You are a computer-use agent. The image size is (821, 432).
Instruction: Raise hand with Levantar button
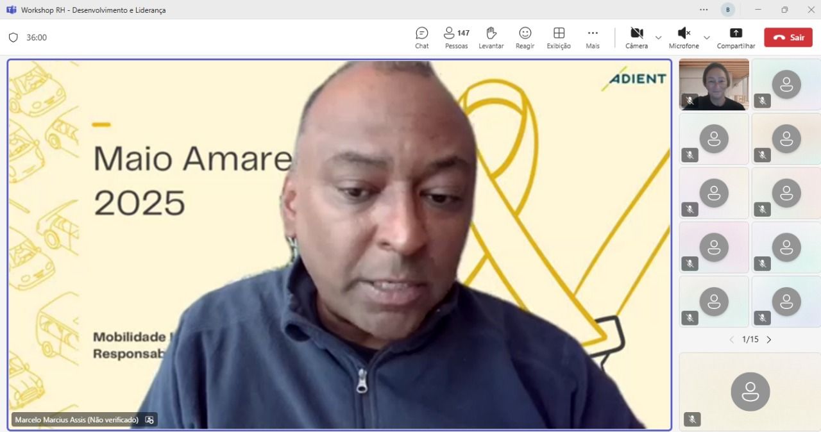tap(491, 37)
